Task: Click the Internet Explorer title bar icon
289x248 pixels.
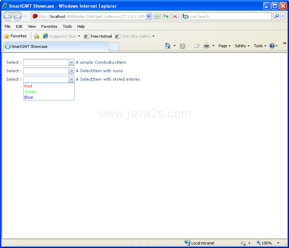Action: [5, 6]
